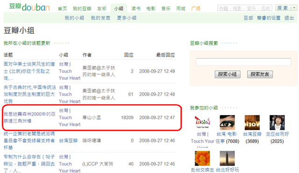The image size is (299, 173).
Task: Open 台湾豆瓣 link under my groups
Action: coord(252,134)
